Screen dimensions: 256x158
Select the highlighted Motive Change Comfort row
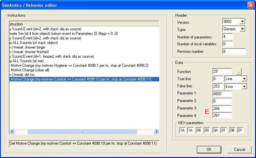(x=84, y=79)
